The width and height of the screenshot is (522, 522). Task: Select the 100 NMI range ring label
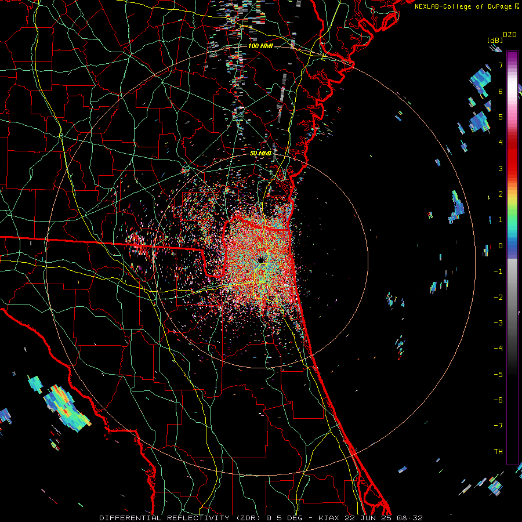pyautogui.click(x=260, y=46)
